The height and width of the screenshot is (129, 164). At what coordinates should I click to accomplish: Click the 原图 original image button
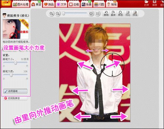point(120,13)
